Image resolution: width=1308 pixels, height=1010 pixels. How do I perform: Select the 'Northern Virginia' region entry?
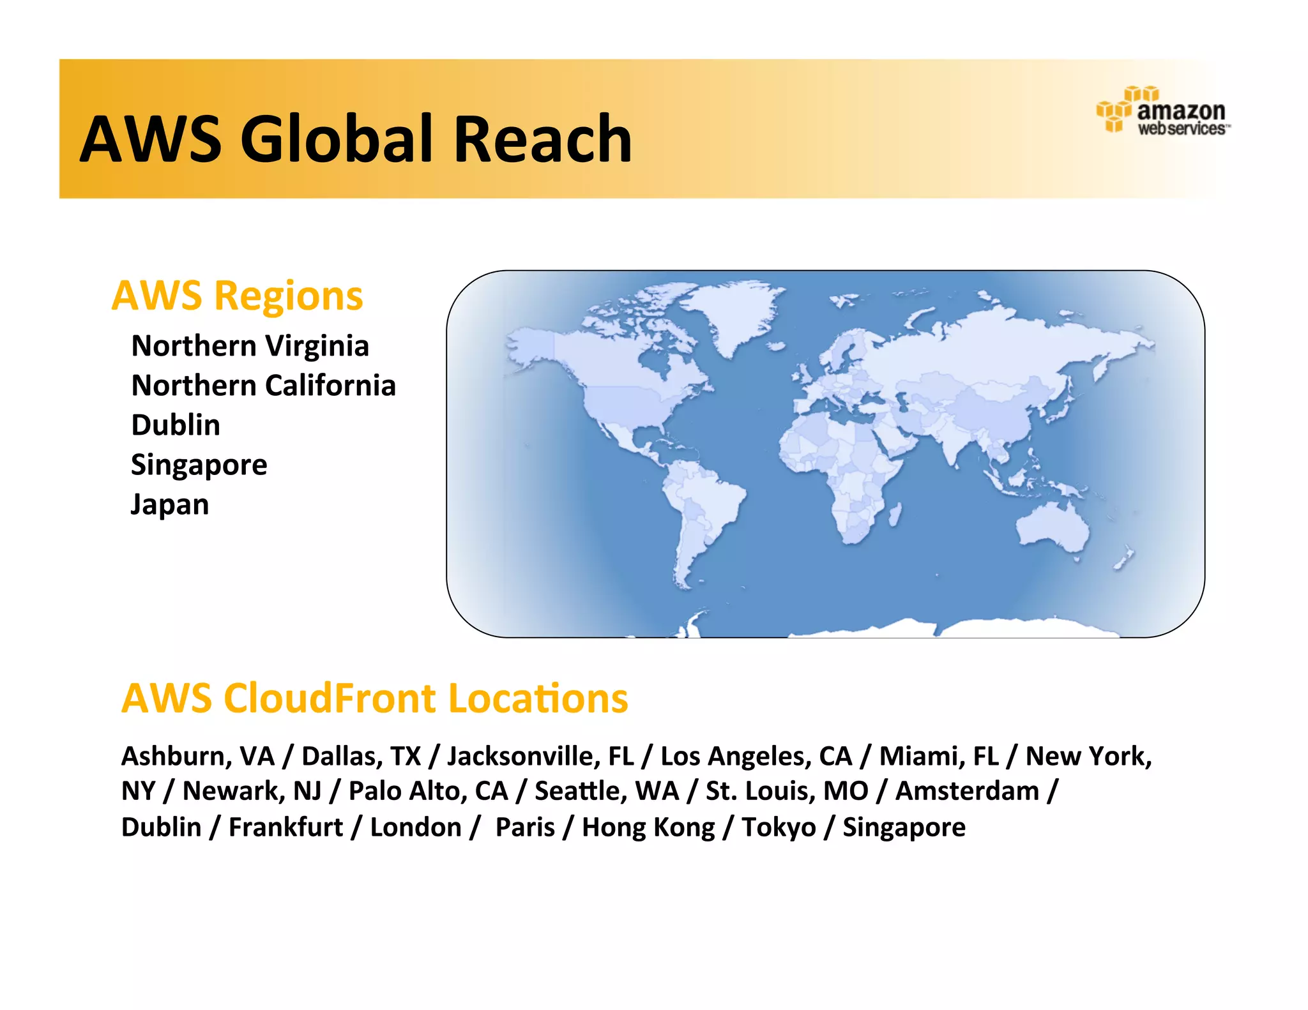coord(250,346)
